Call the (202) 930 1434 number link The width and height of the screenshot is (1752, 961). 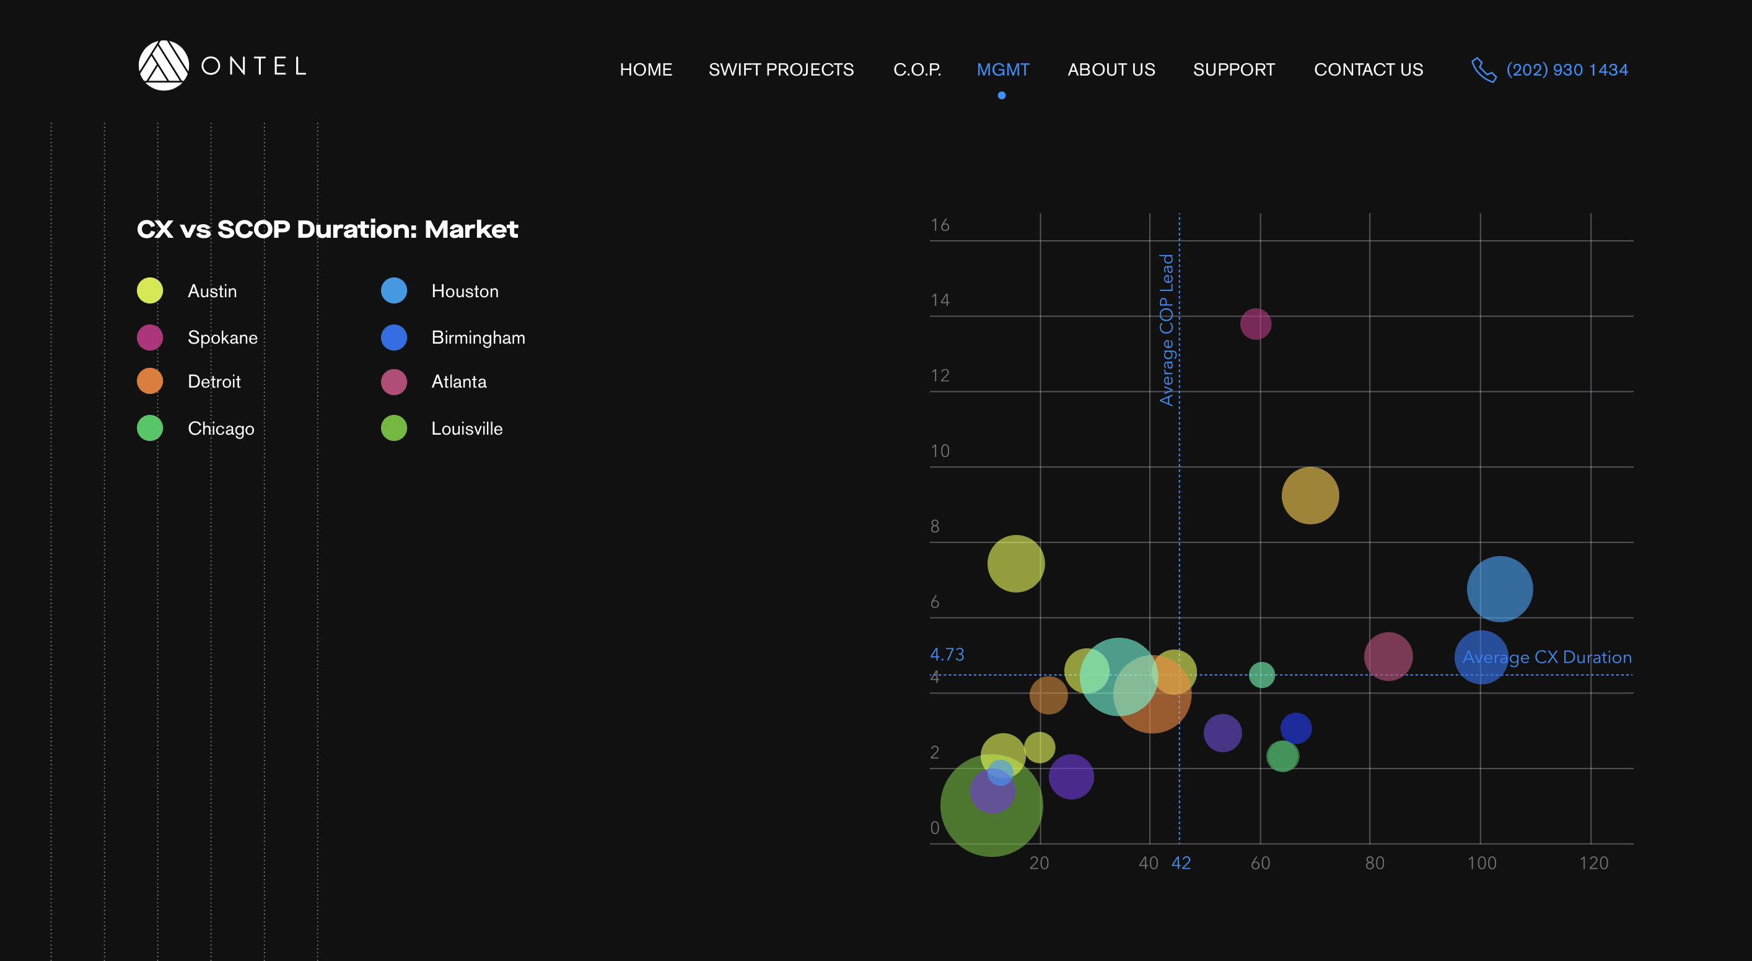click(1566, 69)
